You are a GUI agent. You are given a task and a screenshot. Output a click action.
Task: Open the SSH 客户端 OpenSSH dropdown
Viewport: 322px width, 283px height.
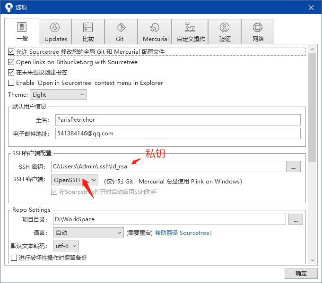coord(75,180)
